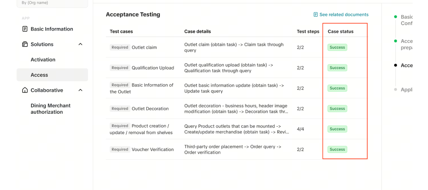Select the Access menu item
The width and height of the screenshot is (428, 190).
[39, 75]
